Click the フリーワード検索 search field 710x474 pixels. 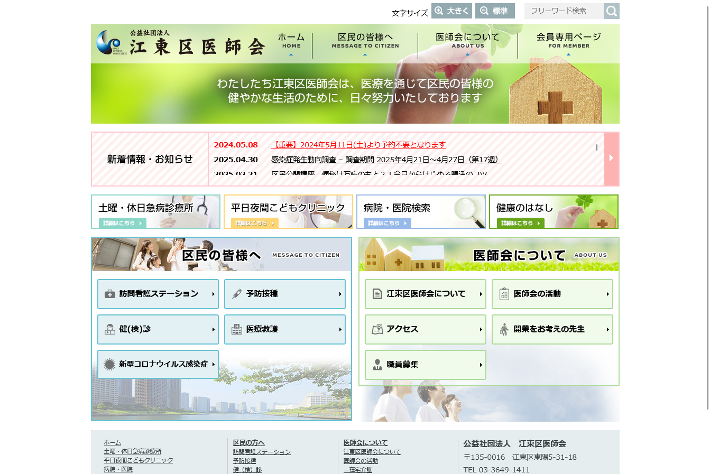(564, 11)
